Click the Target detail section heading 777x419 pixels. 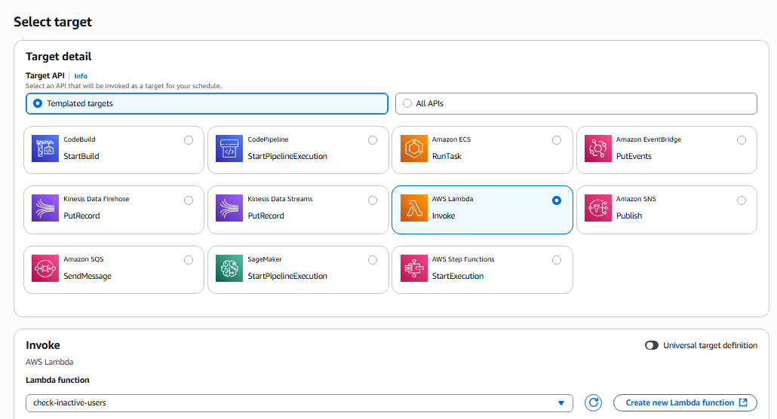pos(59,57)
